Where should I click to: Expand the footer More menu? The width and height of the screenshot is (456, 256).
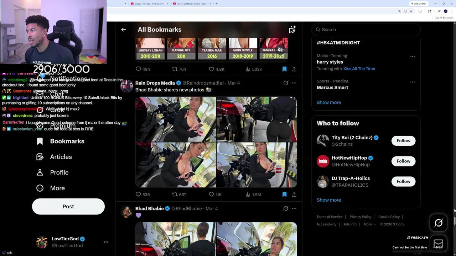tap(369, 224)
